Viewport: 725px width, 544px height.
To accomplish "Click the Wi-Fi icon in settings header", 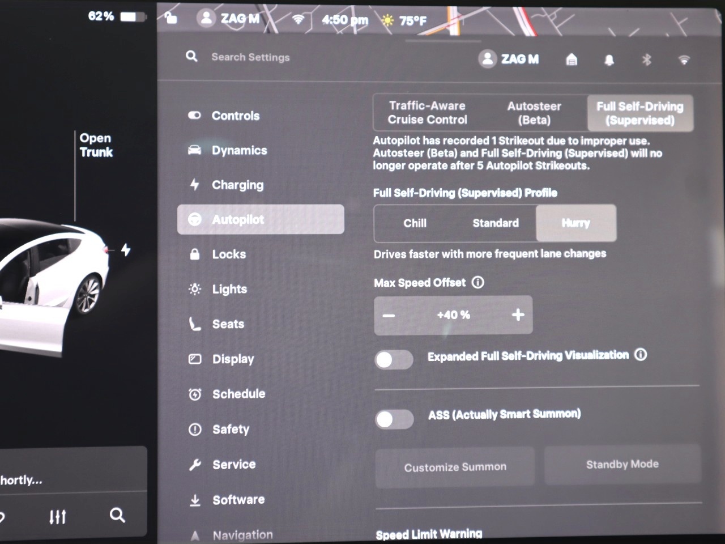I will [684, 59].
